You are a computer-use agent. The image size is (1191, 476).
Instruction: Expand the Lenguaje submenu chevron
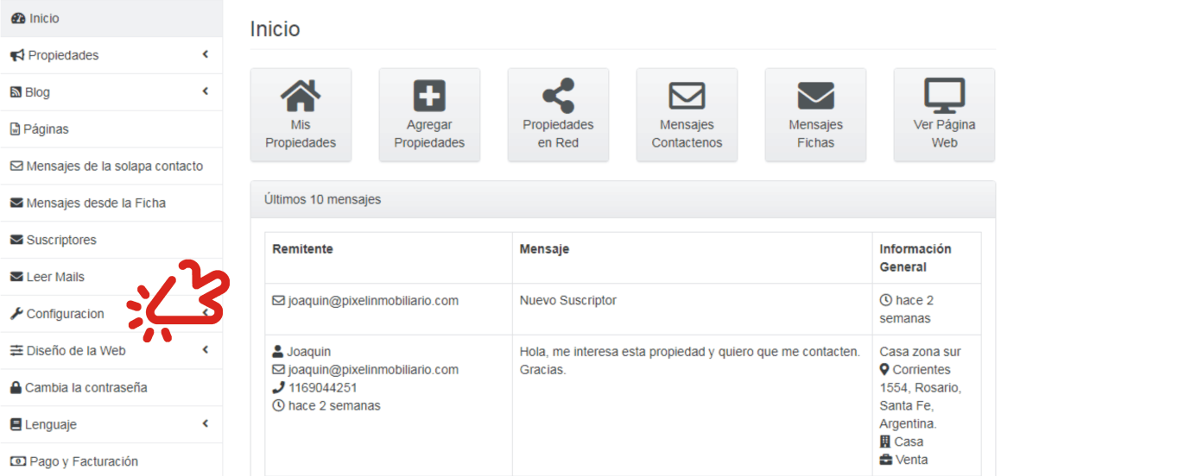coord(206,424)
